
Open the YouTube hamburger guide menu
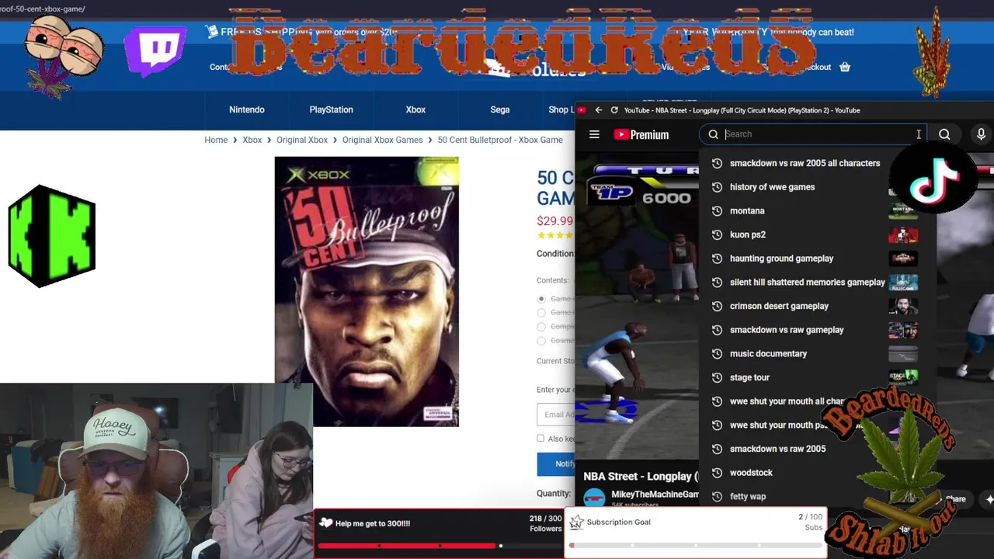(x=594, y=134)
